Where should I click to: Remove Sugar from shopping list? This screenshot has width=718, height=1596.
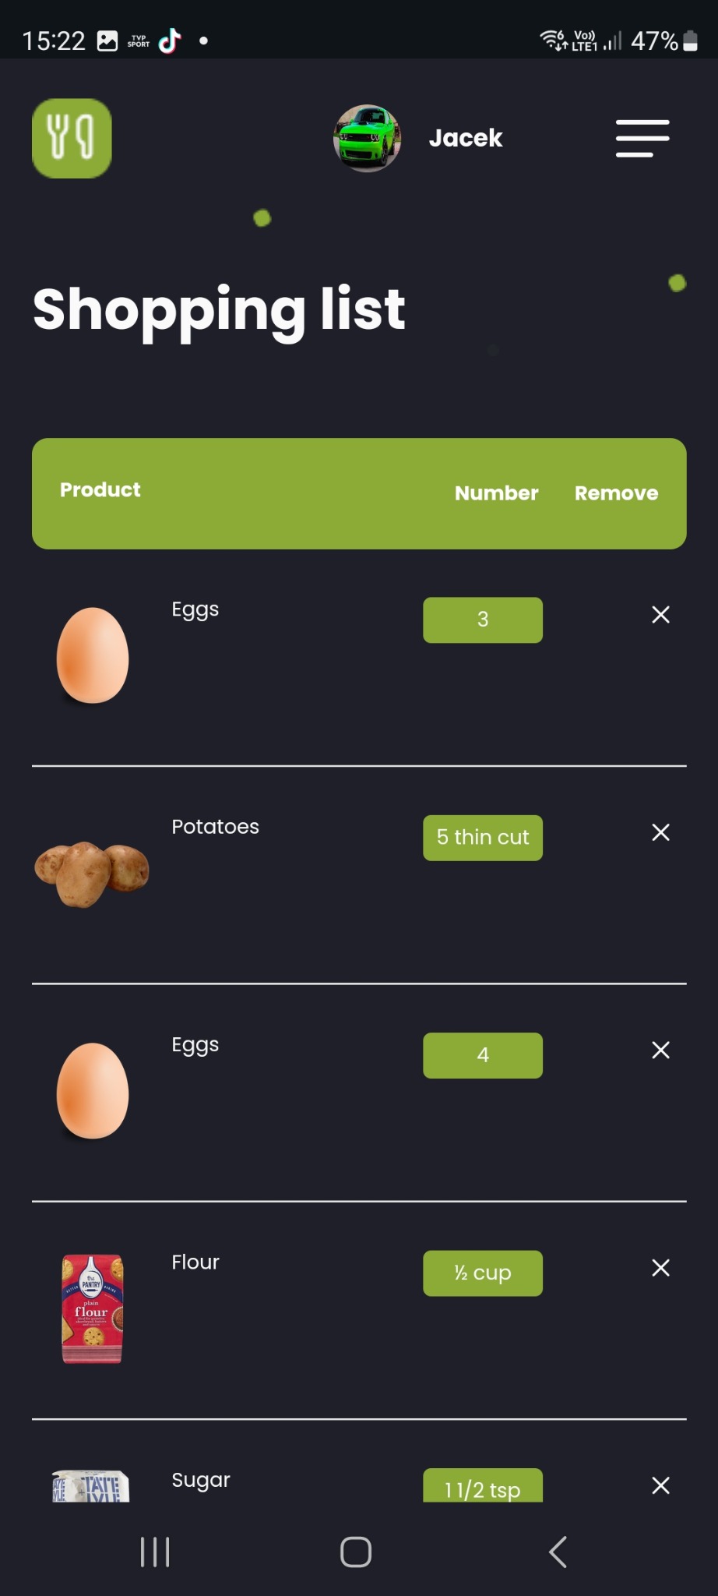click(660, 1485)
